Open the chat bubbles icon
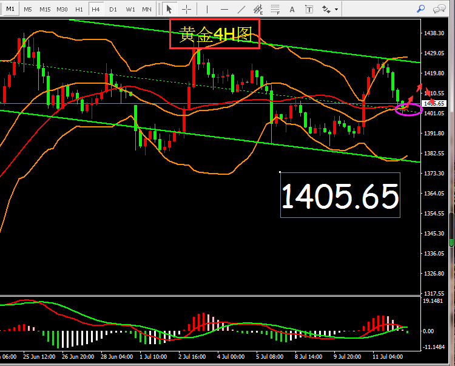The image size is (455, 366). 439,9
